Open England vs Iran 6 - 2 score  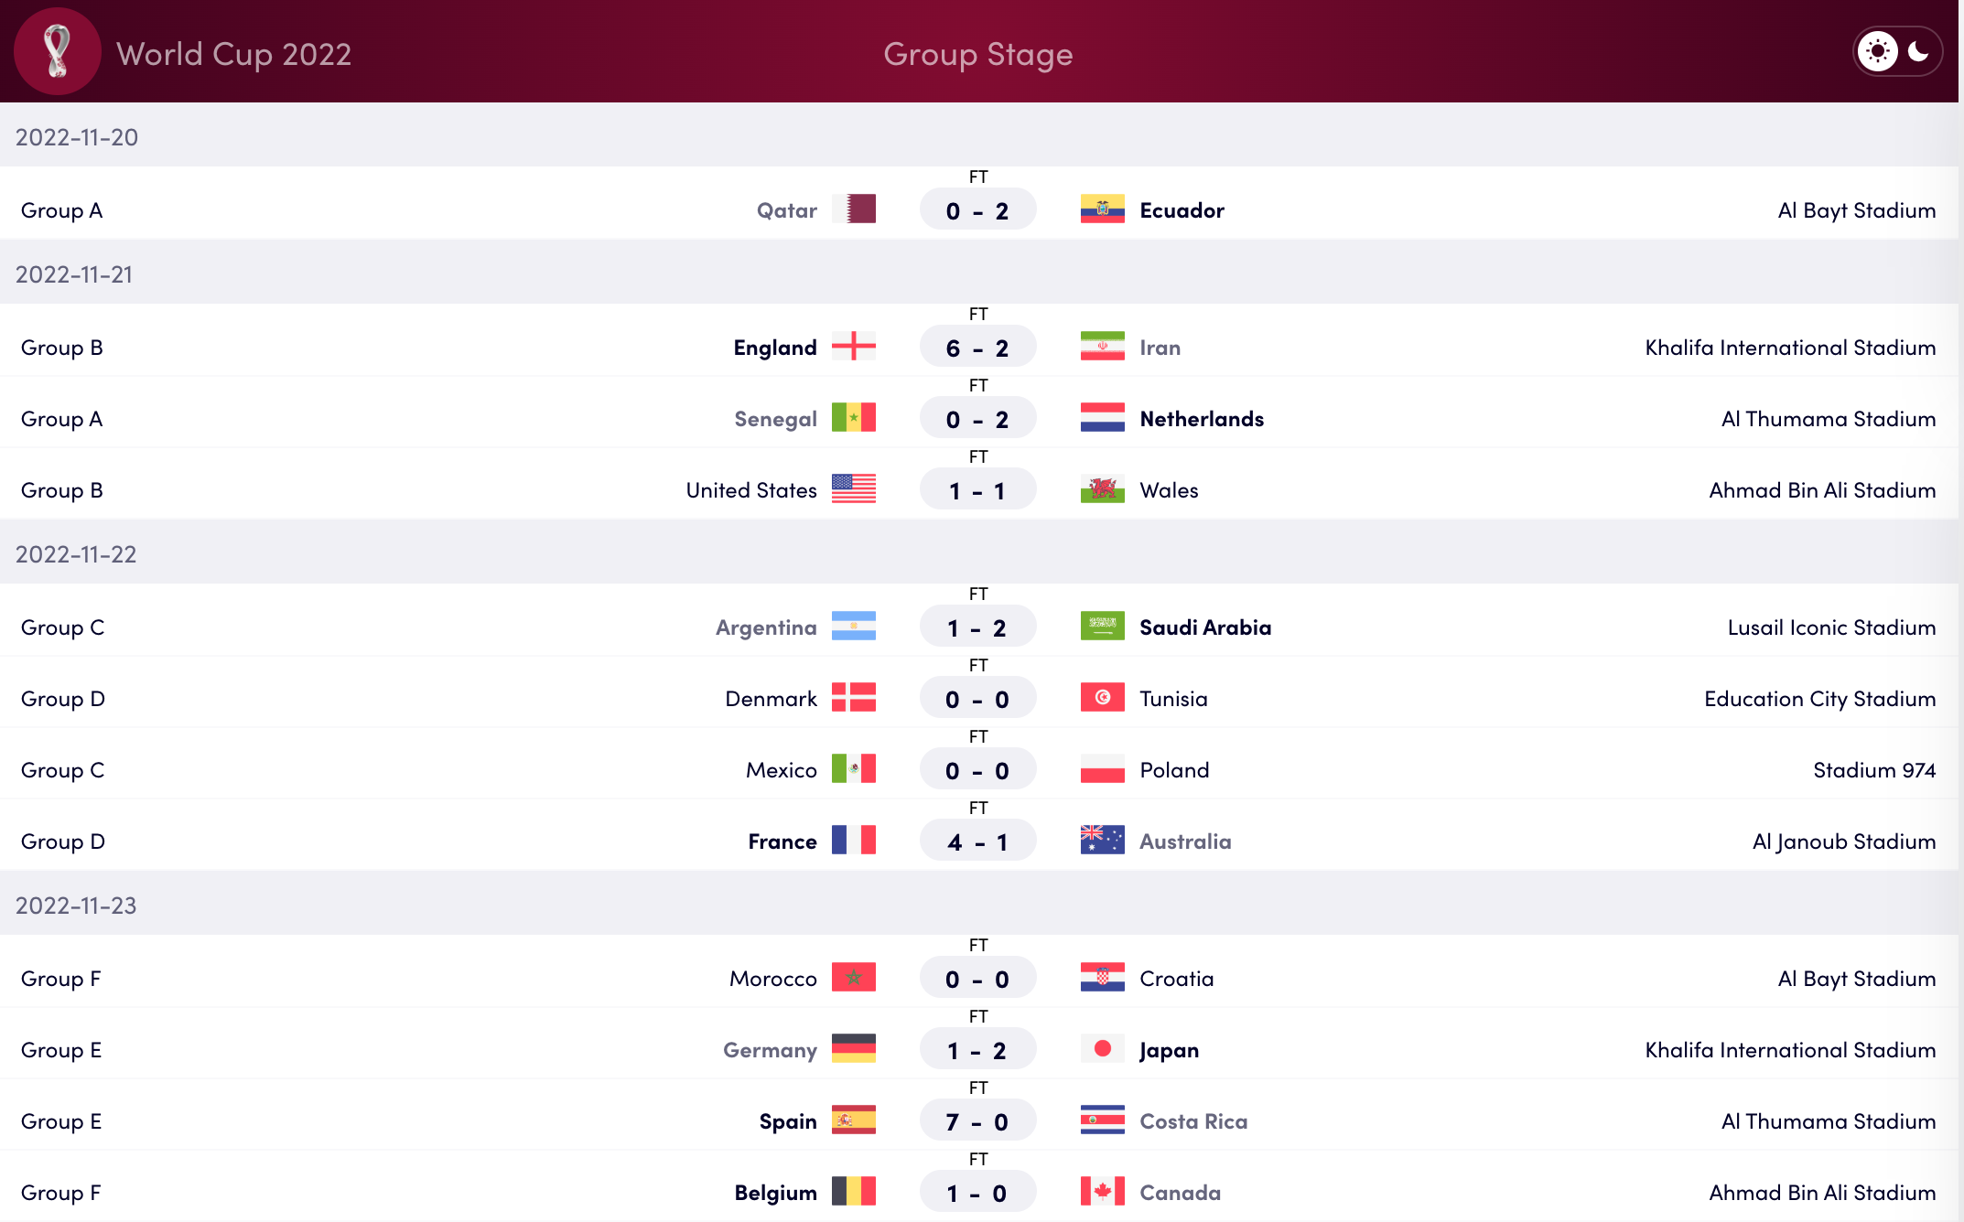977,348
